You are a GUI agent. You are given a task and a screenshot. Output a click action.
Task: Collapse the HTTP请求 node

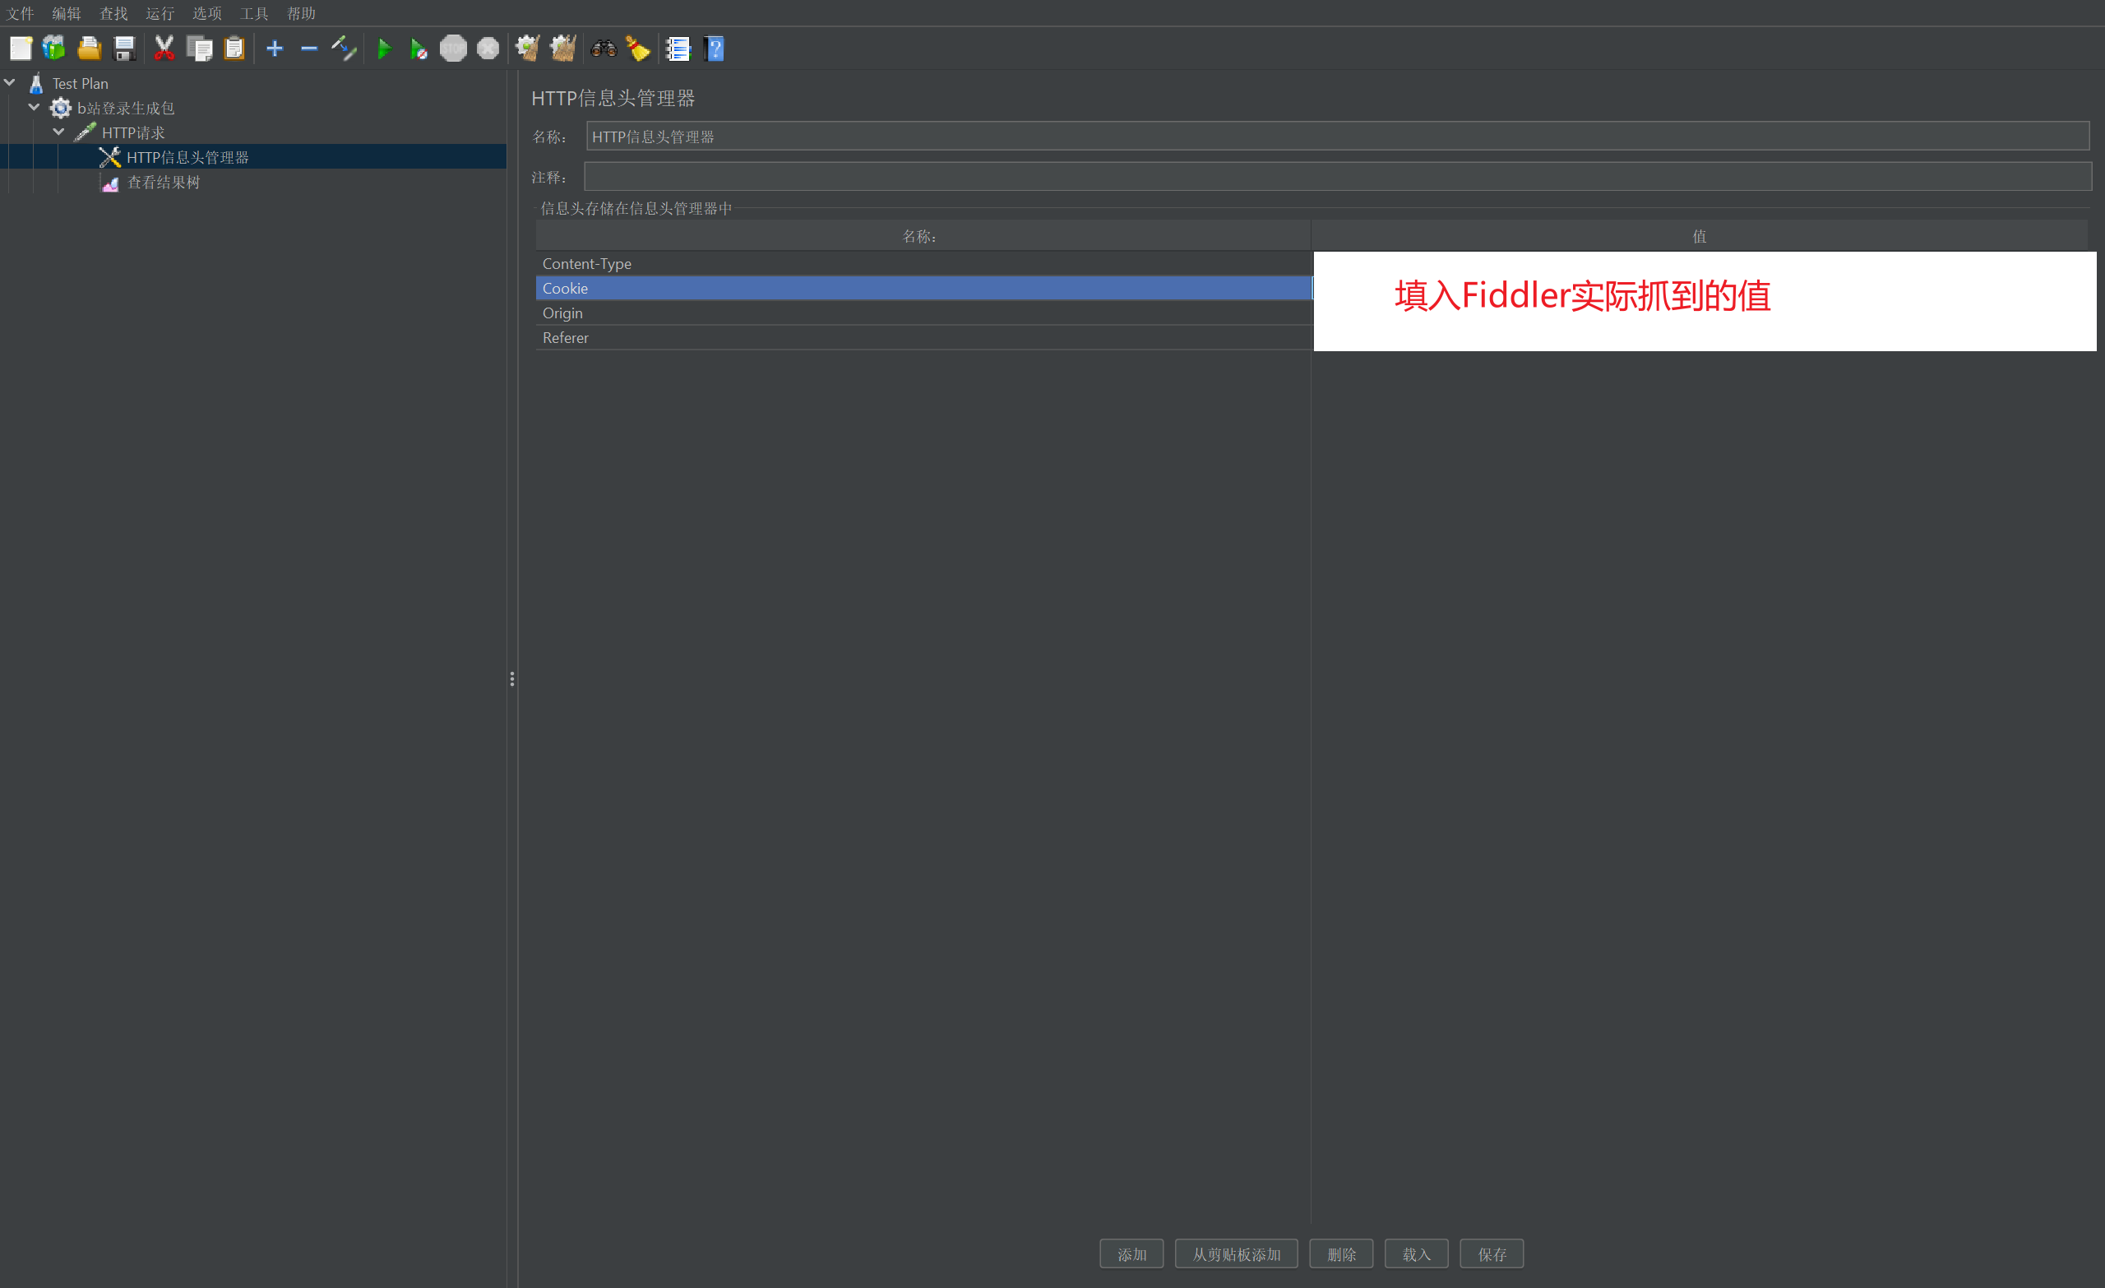tap(59, 132)
